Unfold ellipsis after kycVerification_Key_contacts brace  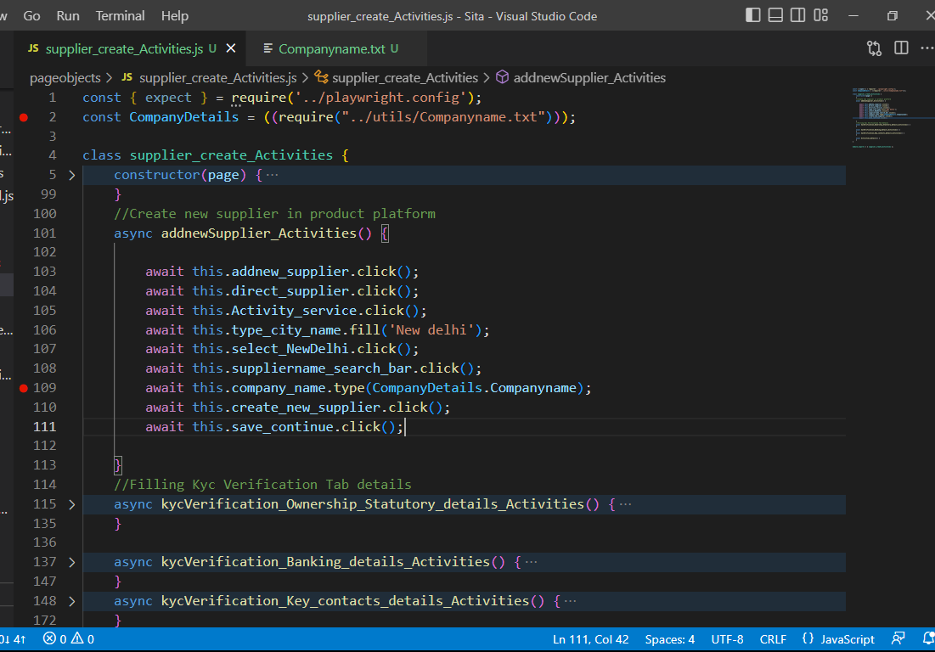coord(571,601)
